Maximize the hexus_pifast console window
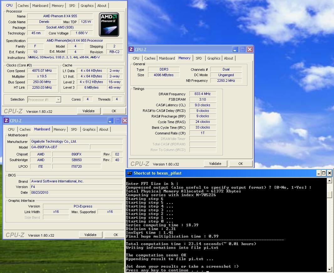 click(324, 173)
